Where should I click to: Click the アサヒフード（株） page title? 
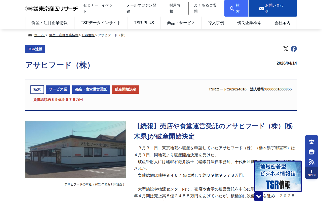point(59,65)
